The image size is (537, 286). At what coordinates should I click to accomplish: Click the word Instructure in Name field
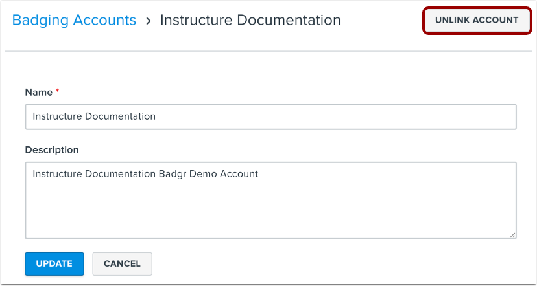tap(56, 117)
